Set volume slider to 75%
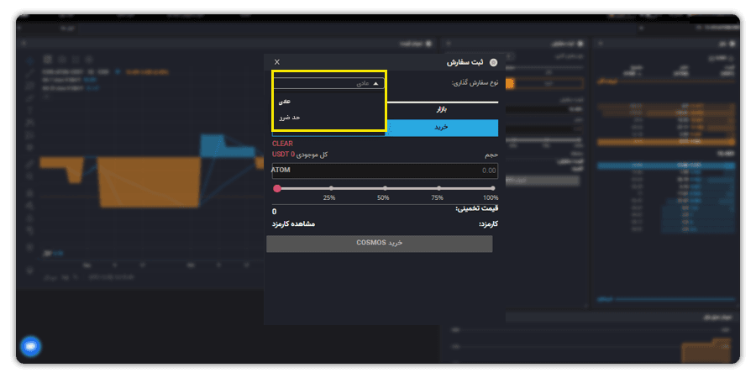This screenshot has height=378, width=756. coord(438,188)
